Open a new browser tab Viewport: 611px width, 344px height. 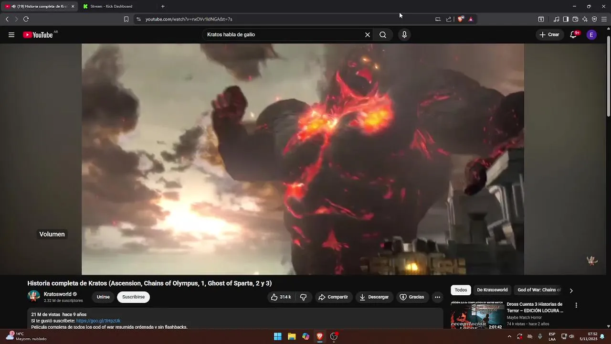pyautogui.click(x=163, y=7)
